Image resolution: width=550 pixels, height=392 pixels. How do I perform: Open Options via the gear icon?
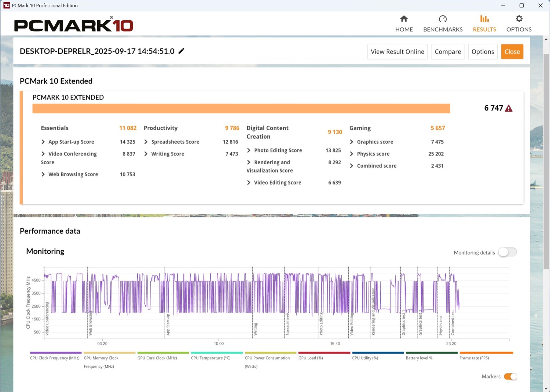[518, 19]
